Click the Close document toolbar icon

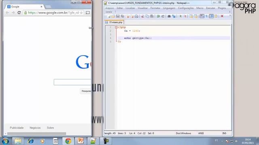(x=127, y=16)
